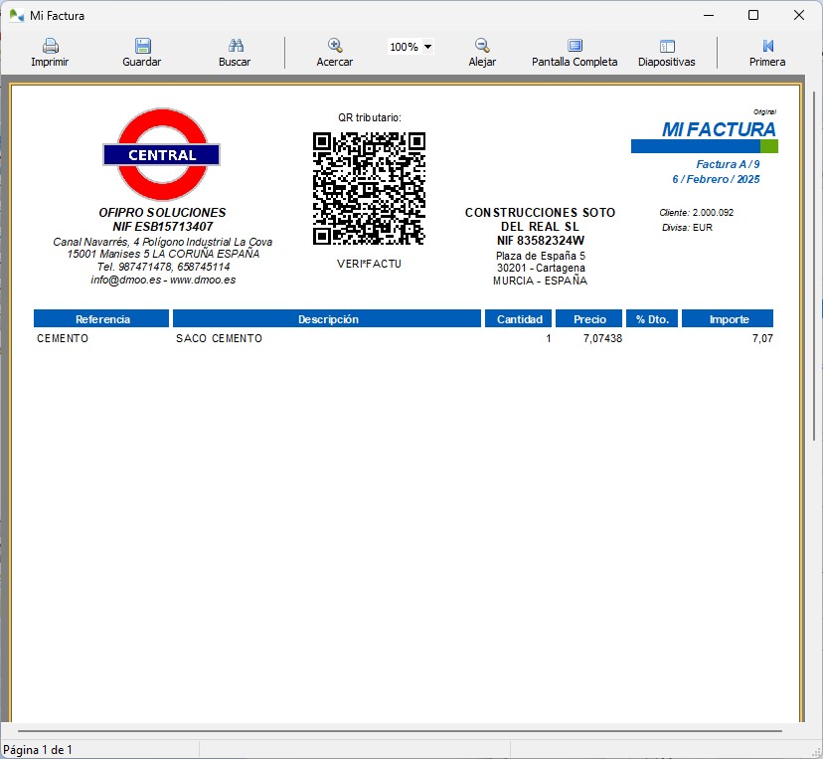Click the tax QR code image
This screenshot has width=823, height=759.
[369, 188]
